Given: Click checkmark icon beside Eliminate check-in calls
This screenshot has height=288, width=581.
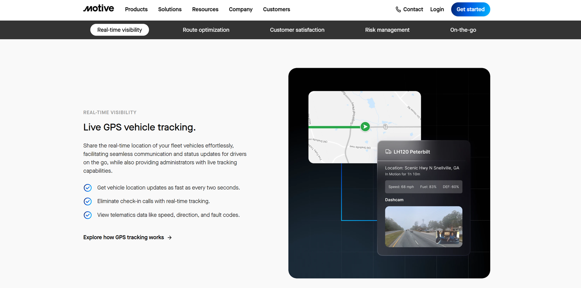Looking at the screenshot, I should (88, 201).
